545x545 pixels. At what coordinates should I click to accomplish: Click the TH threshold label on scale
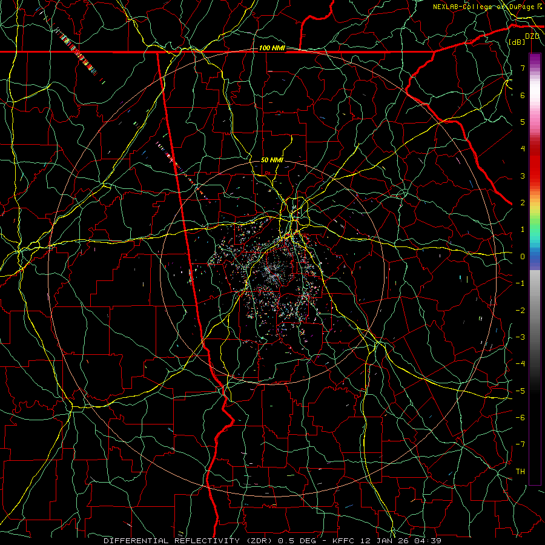click(x=520, y=472)
